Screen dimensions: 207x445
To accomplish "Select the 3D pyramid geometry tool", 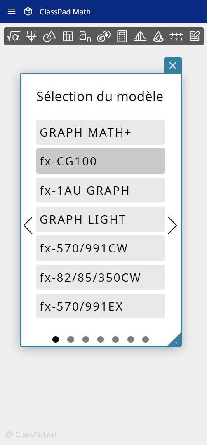I will coord(158,36).
